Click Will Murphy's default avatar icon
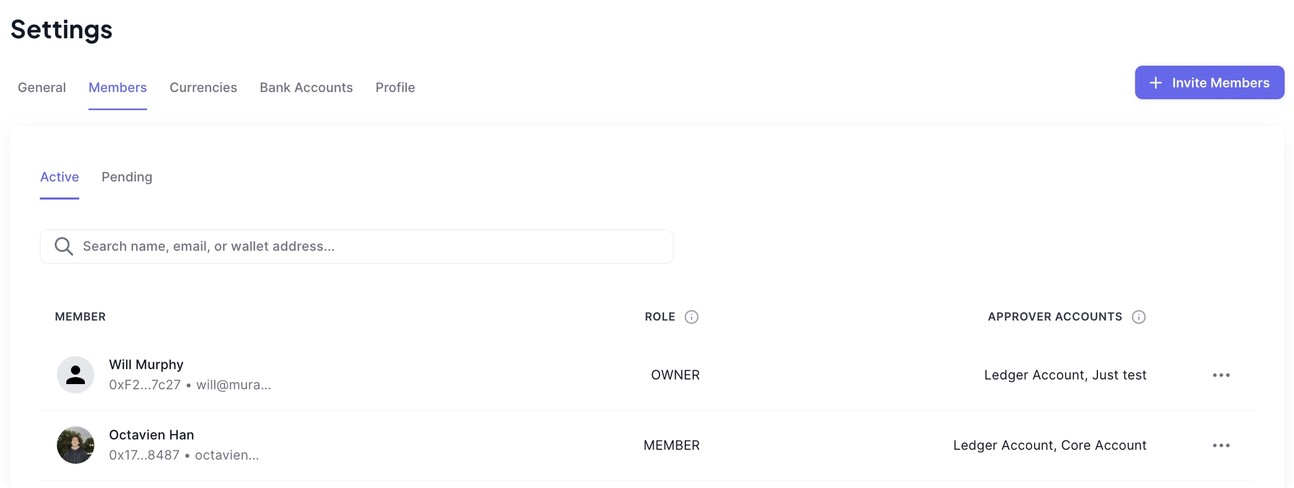This screenshot has height=488, width=1294. pyautogui.click(x=75, y=375)
